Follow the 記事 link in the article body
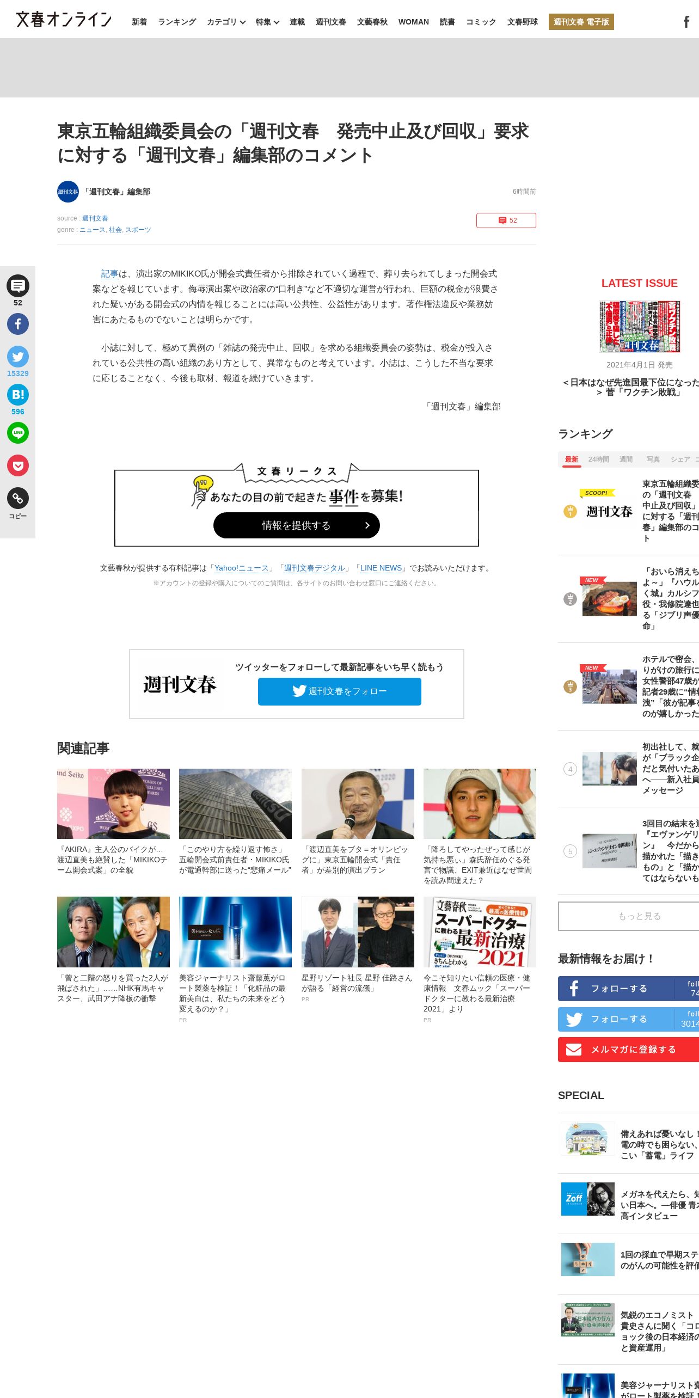The width and height of the screenshot is (699, 1398). tap(109, 274)
